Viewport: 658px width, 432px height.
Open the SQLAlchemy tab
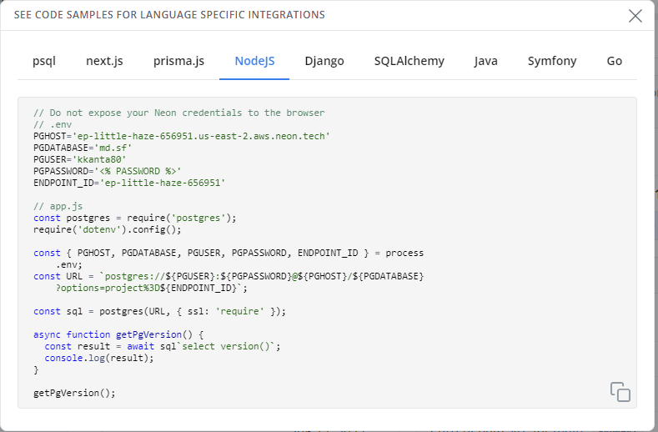[x=409, y=61]
